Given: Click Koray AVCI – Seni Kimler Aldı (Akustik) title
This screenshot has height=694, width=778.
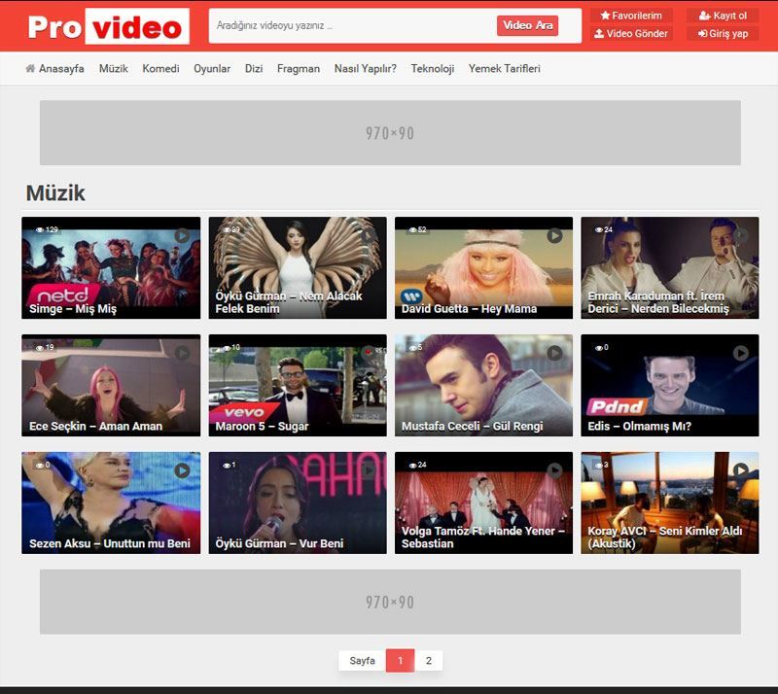Looking at the screenshot, I should 665,538.
